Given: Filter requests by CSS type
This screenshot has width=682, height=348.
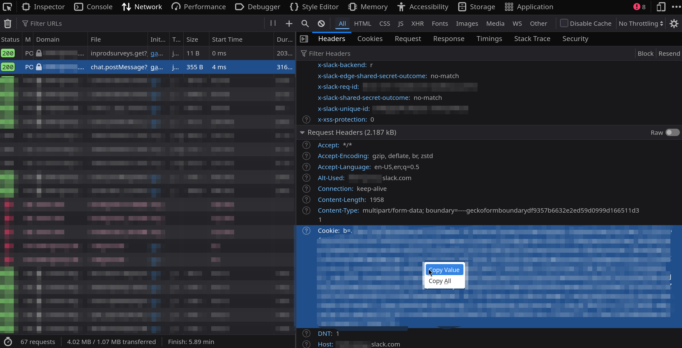Looking at the screenshot, I should (384, 24).
